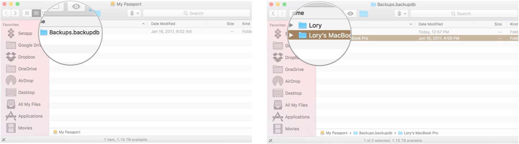Viewport: 519px width, 144px height.
Task: Sort by Size in My Passport window
Action: point(230,24)
